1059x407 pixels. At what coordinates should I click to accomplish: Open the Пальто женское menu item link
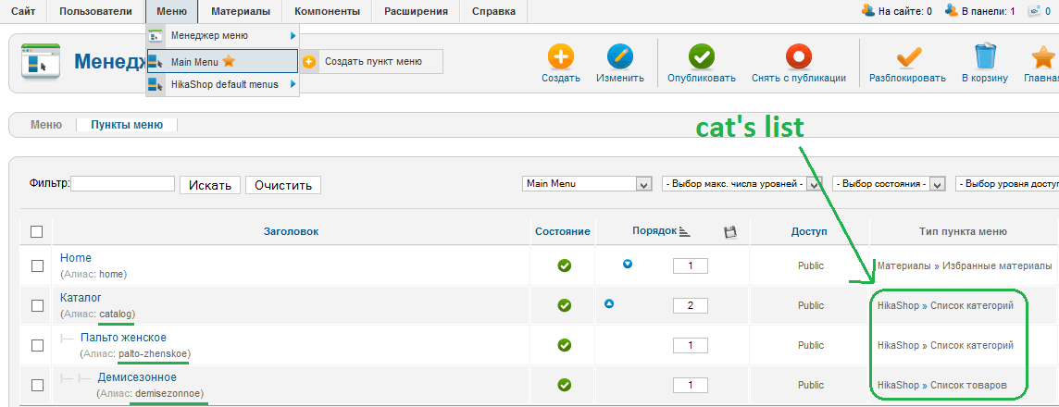[123, 338]
